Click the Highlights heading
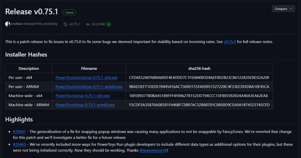This screenshot has width=301, height=158. point(19,119)
